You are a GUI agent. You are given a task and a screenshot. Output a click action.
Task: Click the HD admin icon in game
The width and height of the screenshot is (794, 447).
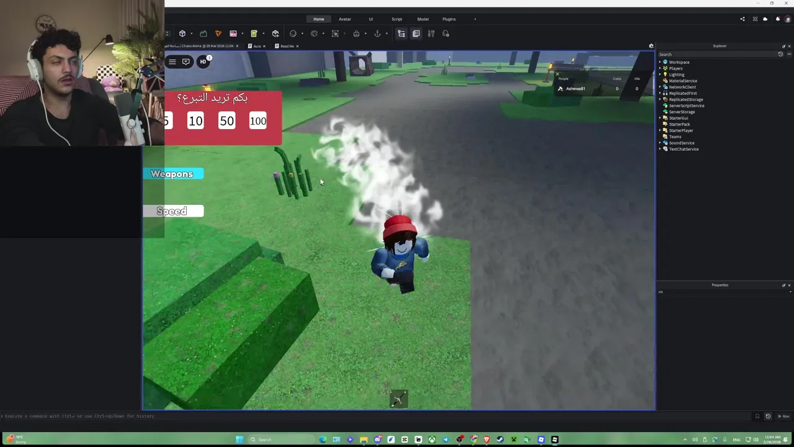tap(203, 61)
